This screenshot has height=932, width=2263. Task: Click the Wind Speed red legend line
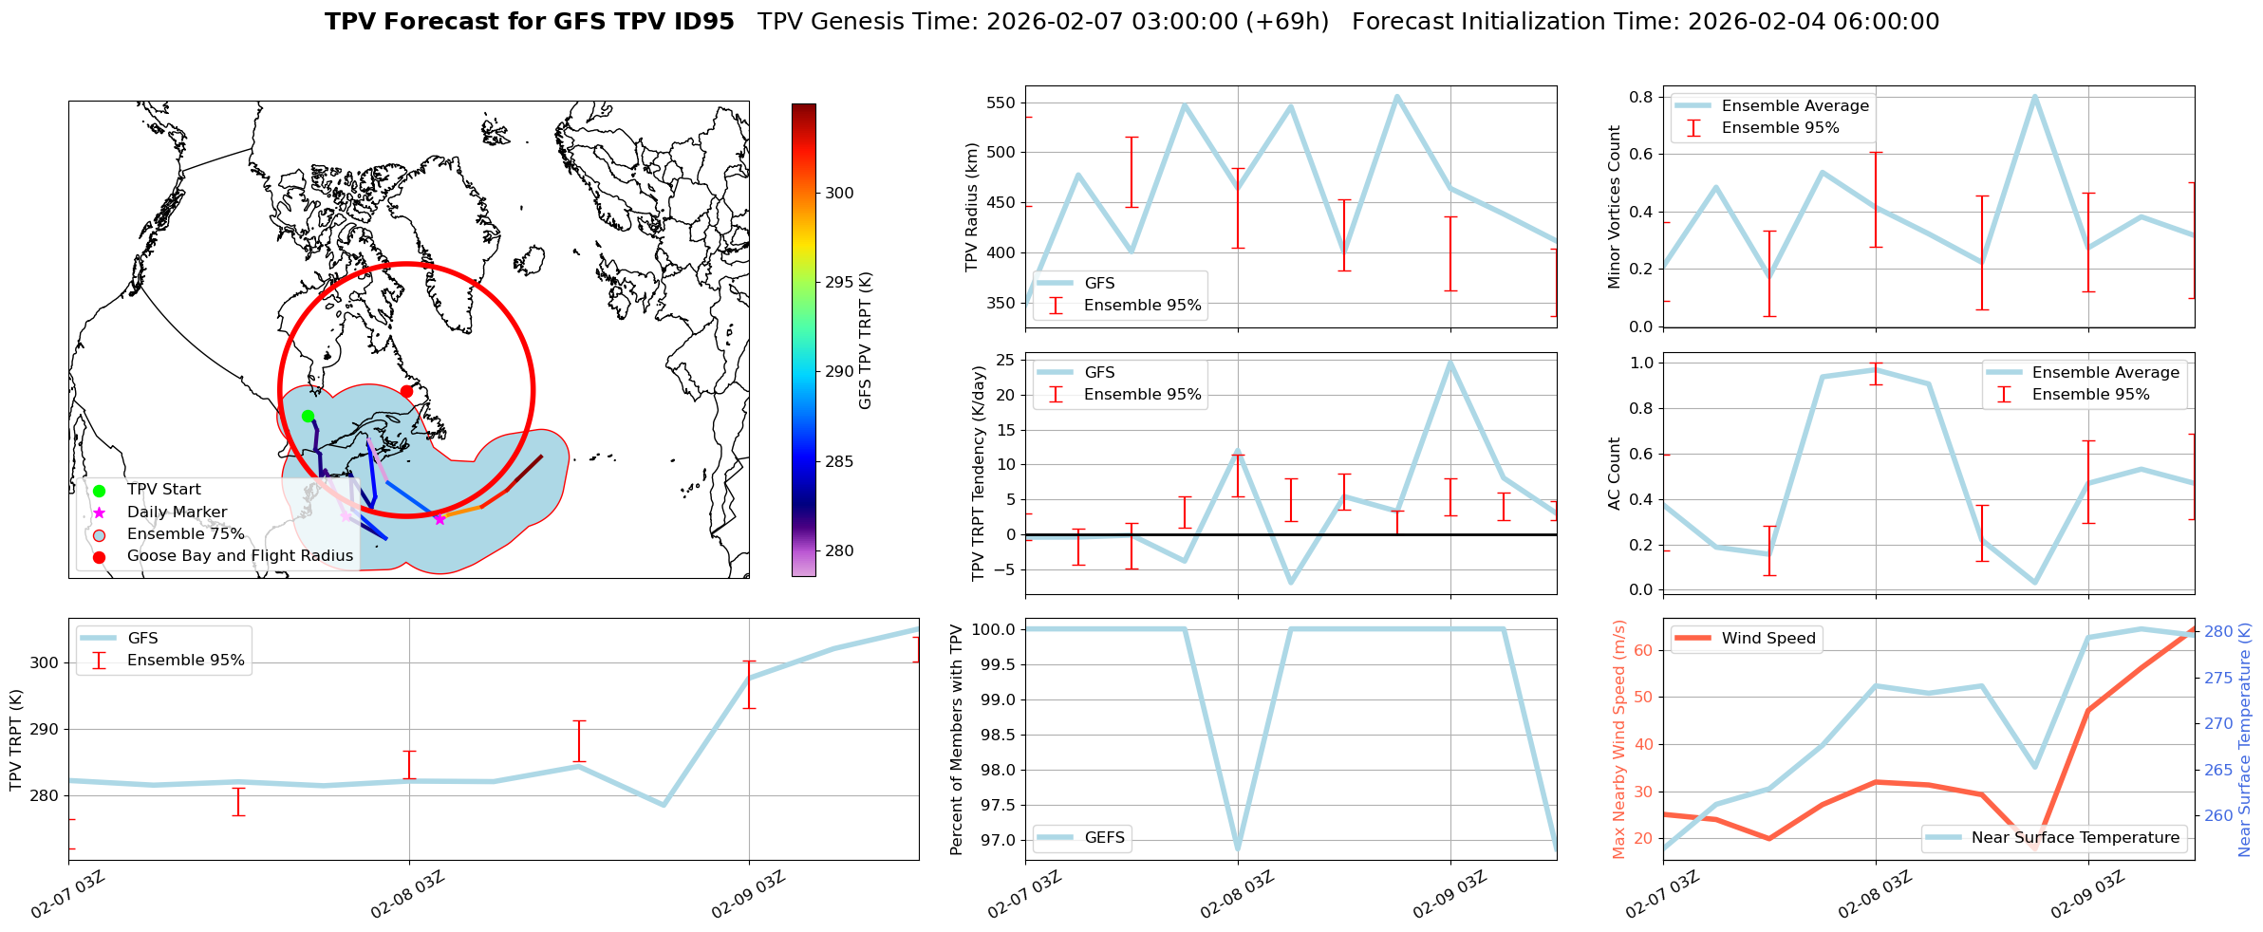pos(1693,639)
